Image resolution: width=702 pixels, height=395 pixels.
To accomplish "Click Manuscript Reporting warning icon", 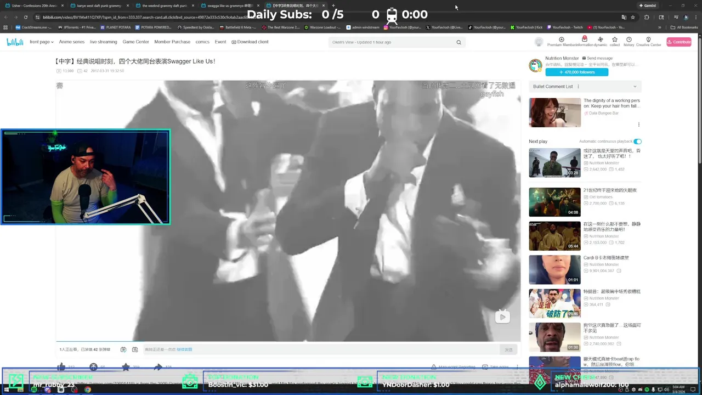I will [433, 366].
